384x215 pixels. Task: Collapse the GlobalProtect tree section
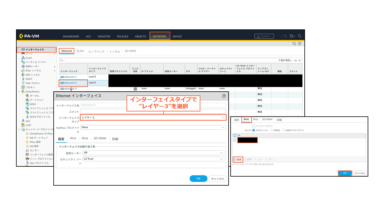[x=19, y=91]
